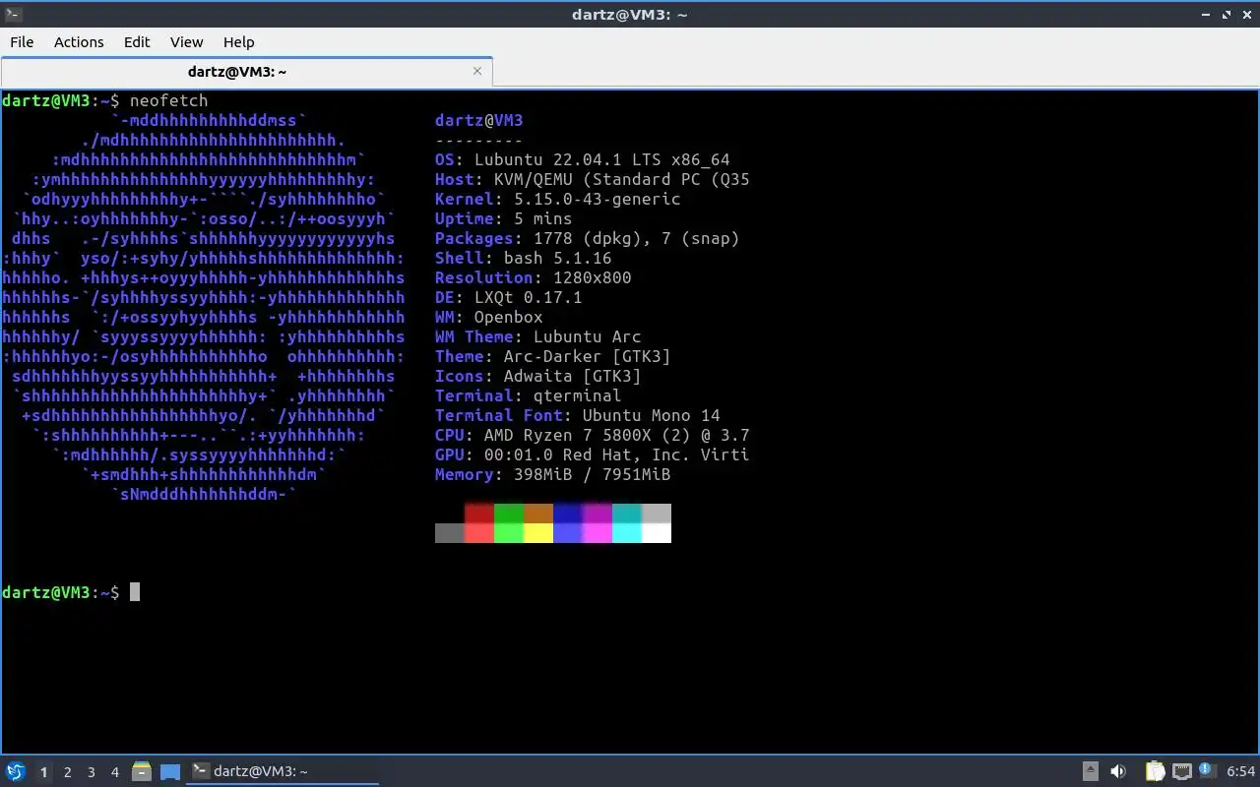Viewport: 1260px width, 787px height.
Task: Click the Icons: Adwaita line
Action: [x=538, y=376]
